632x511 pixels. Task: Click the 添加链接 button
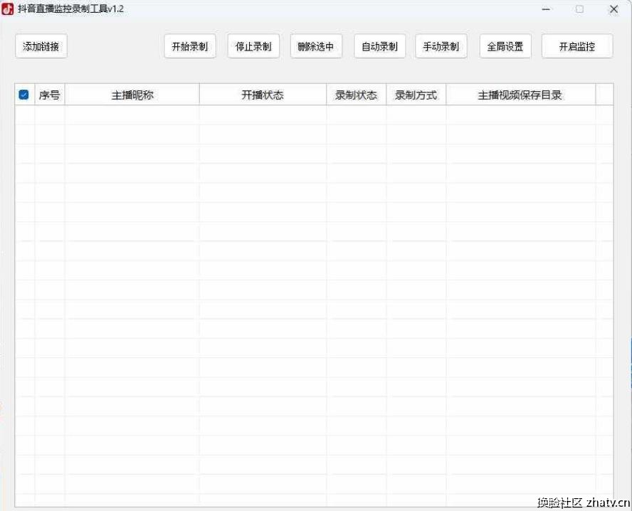click(x=41, y=46)
